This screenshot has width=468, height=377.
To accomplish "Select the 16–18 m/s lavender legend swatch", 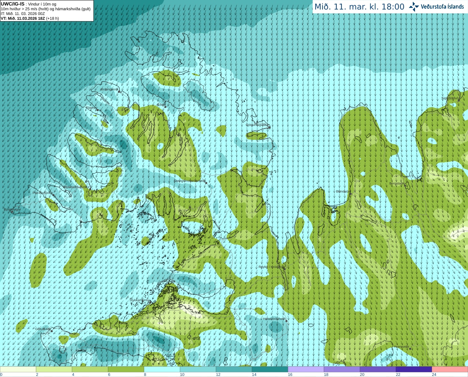I will click(x=306, y=369).
